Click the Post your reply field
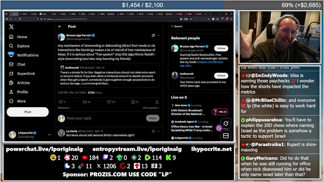 (x=105, y=118)
